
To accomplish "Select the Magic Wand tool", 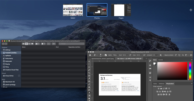I will [89, 70].
